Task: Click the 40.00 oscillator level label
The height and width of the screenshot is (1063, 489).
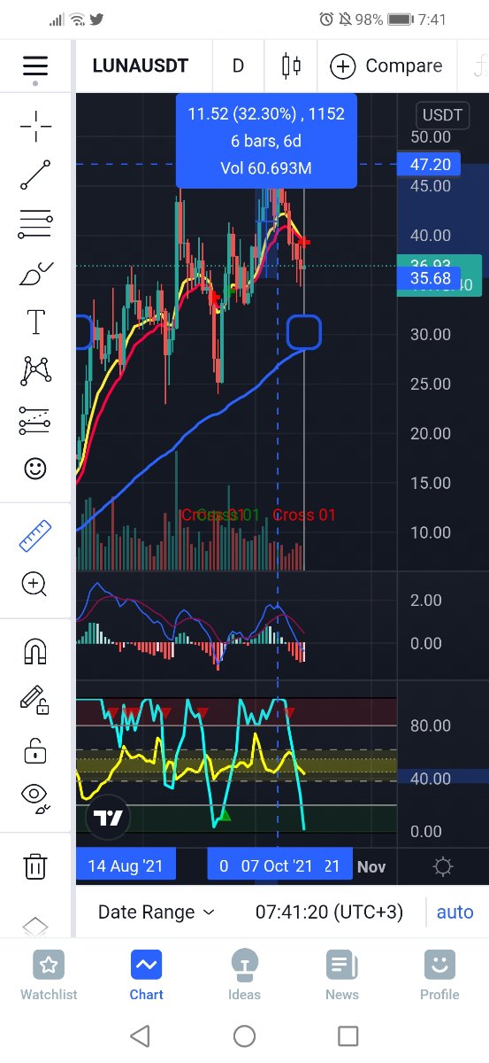Action: [432, 779]
